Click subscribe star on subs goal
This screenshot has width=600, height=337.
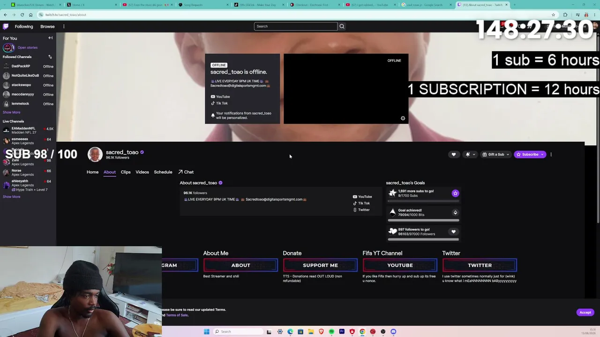(455, 193)
